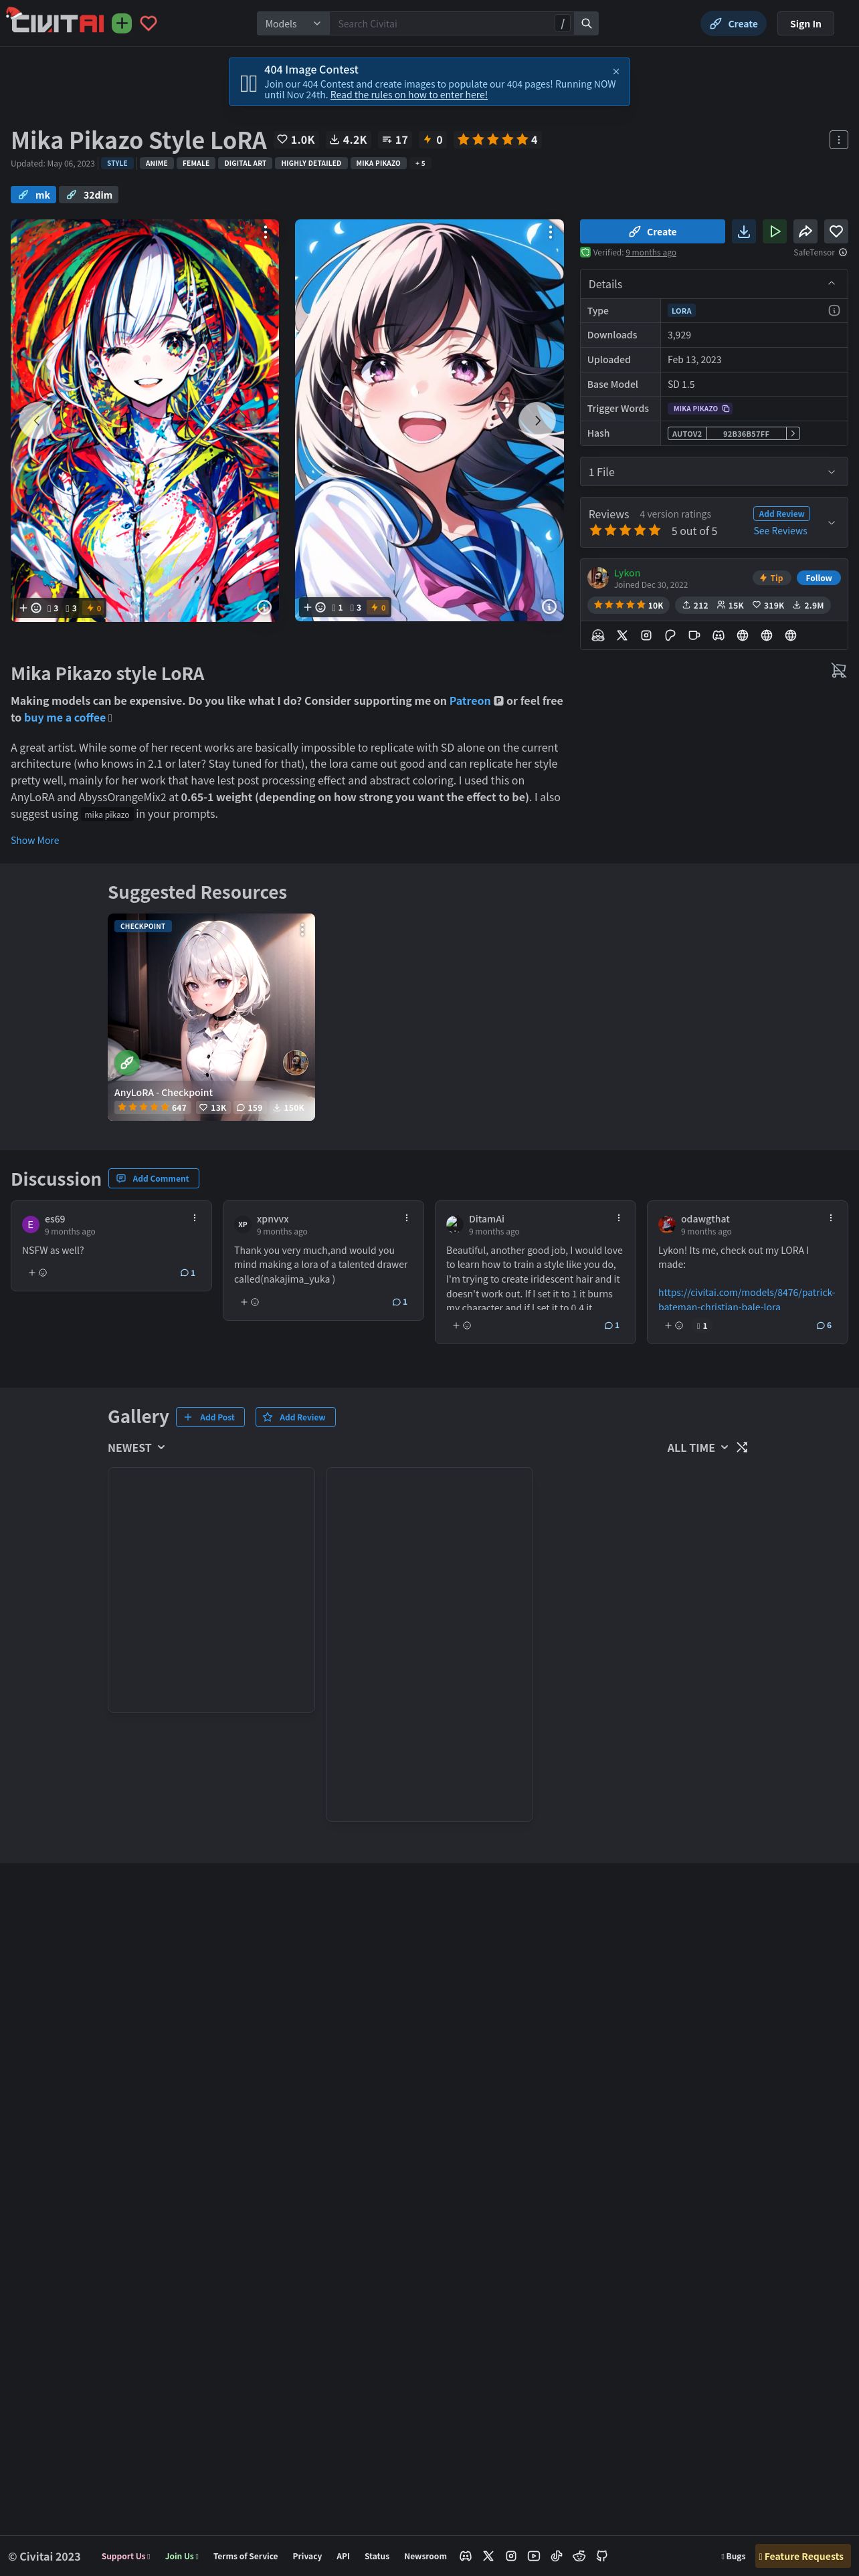Click the heart like button in action row

[x=836, y=231]
